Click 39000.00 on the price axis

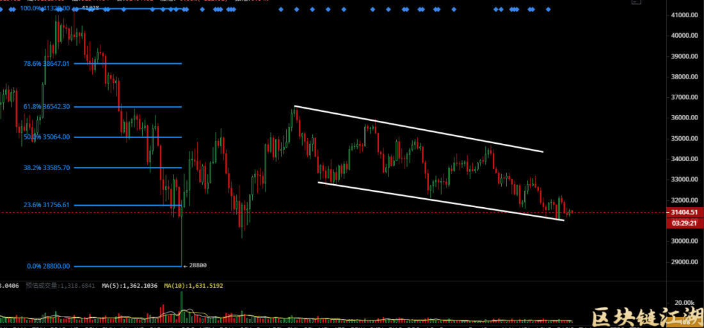(x=684, y=56)
